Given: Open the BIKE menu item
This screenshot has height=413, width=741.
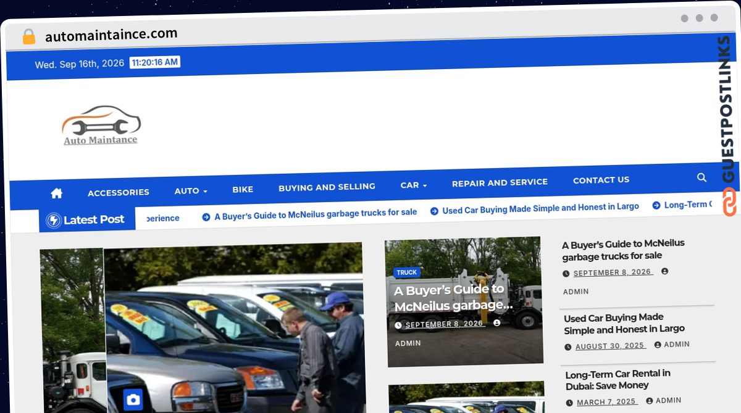Looking at the screenshot, I should click(x=243, y=189).
